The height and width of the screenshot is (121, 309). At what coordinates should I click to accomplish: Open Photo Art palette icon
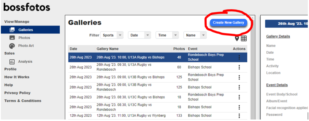click(x=12, y=46)
